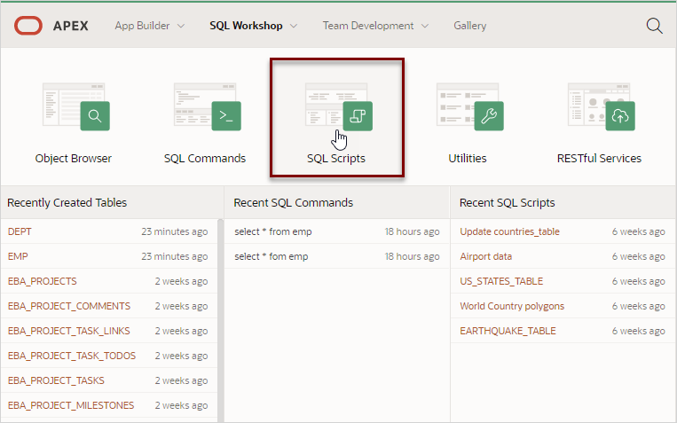Viewport: 677px width, 423px height.
Task: Click '2 weeks ago' beside EBA_PROJECT_COMMENTS
Action: pos(181,306)
